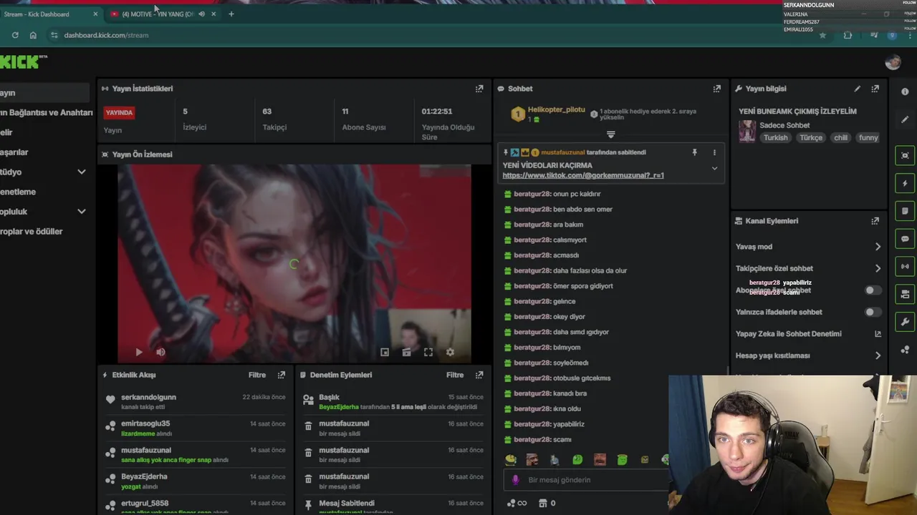Screen dimensions: 917x515
Task: Click the chill stream tag
Action: pyautogui.click(x=840, y=138)
